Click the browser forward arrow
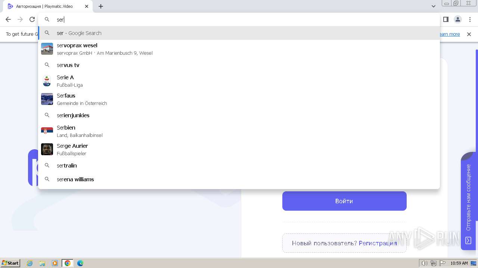 click(x=20, y=19)
